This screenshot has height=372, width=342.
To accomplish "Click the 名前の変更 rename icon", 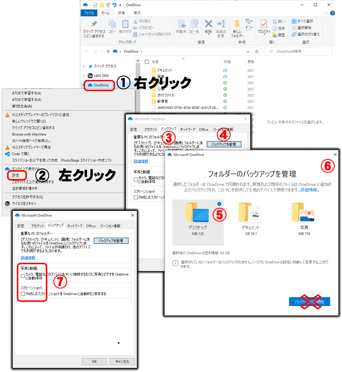I will pyautogui.click(x=221, y=24).
